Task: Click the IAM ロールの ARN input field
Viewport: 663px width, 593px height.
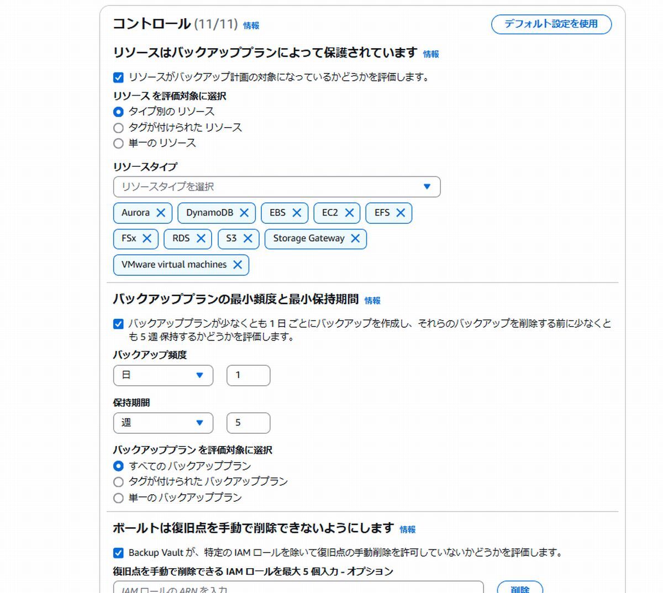Action: click(298, 587)
